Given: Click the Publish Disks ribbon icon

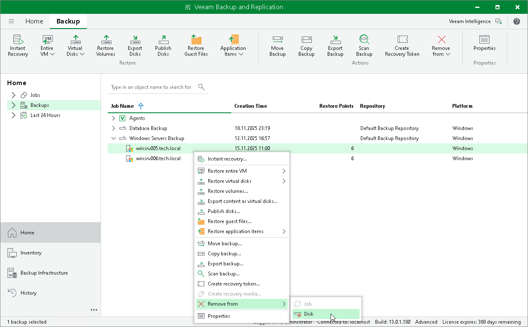Looking at the screenshot, I should (x=163, y=45).
